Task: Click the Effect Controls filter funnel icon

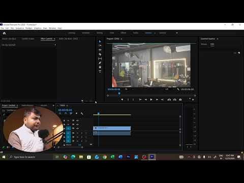Action: (82, 101)
